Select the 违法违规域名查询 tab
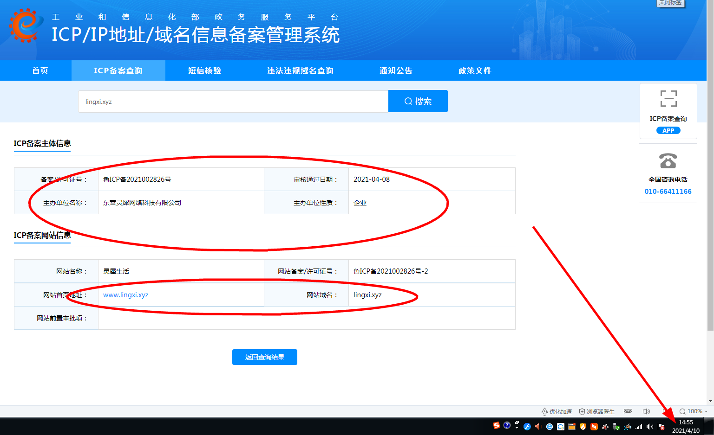 [x=300, y=70]
